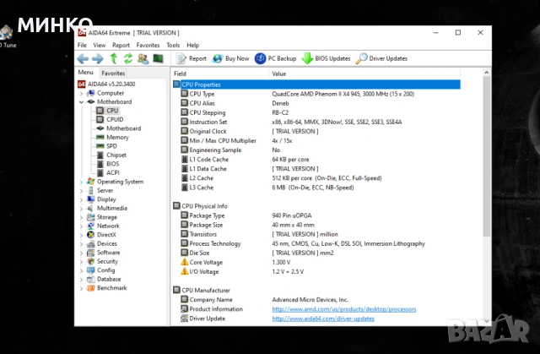The height and width of the screenshot is (354, 540).
Task: Switch to the Favorites tab
Action: click(x=113, y=73)
